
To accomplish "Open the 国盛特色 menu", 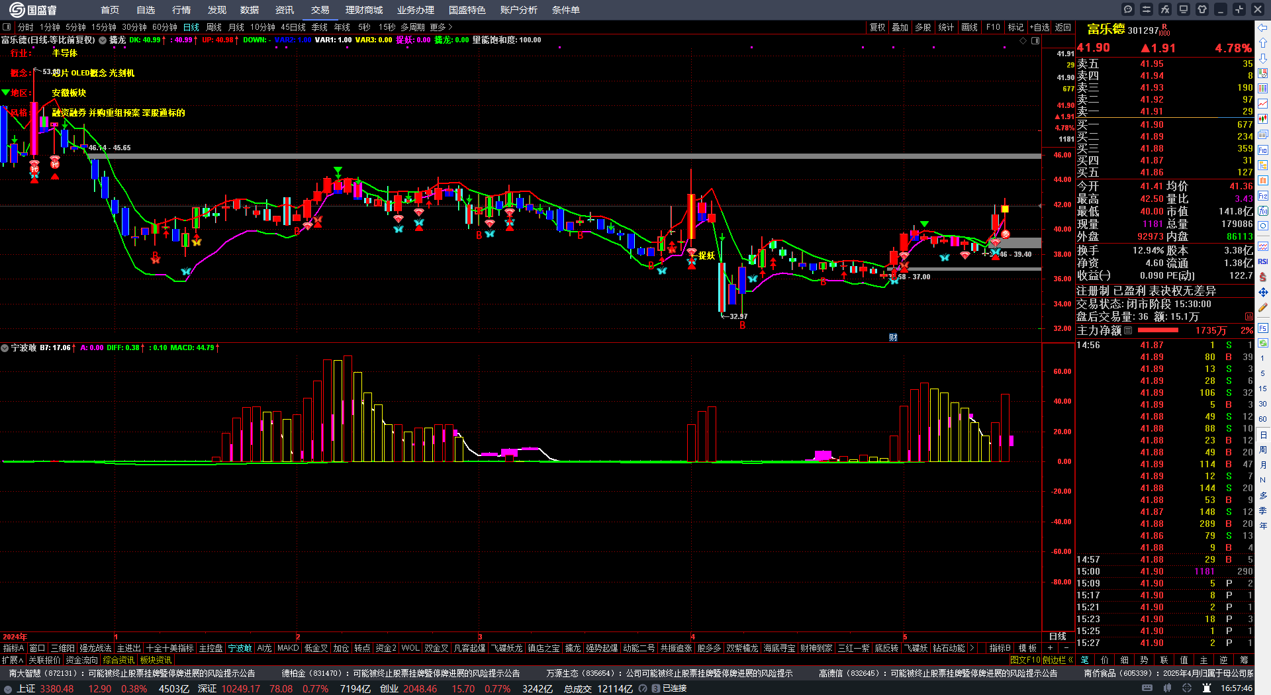I will point(467,10).
